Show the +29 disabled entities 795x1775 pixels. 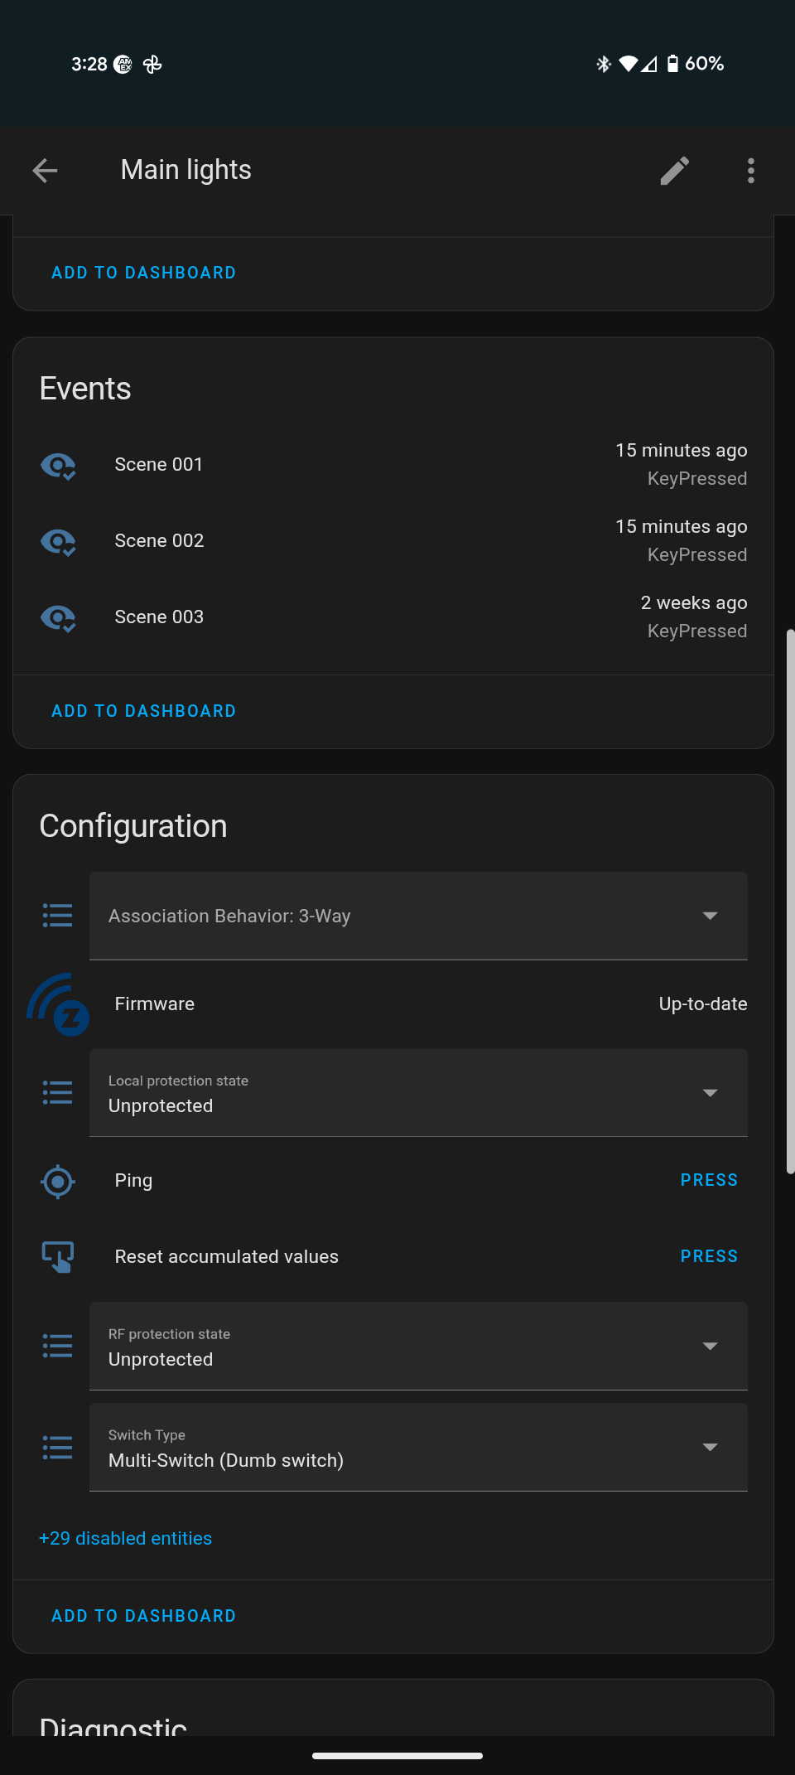coord(126,1538)
